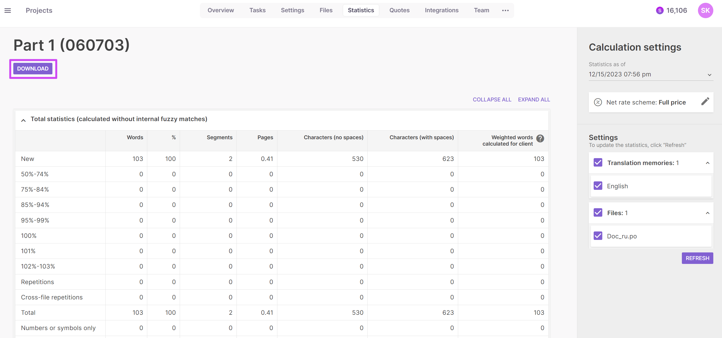
Task: Open more tabs ellipsis menu
Action: click(x=505, y=10)
